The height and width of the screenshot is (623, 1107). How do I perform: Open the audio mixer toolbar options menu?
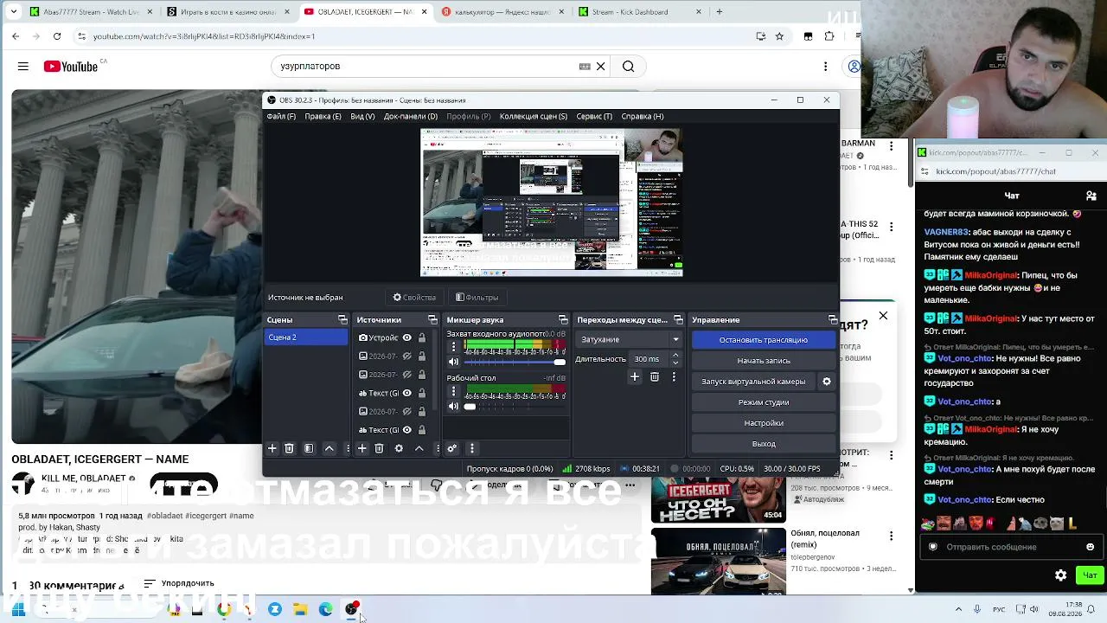(472, 448)
